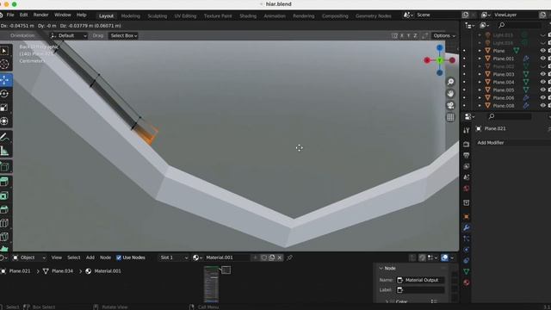Select the Select Box tool in toolbar

[x=4, y=51]
